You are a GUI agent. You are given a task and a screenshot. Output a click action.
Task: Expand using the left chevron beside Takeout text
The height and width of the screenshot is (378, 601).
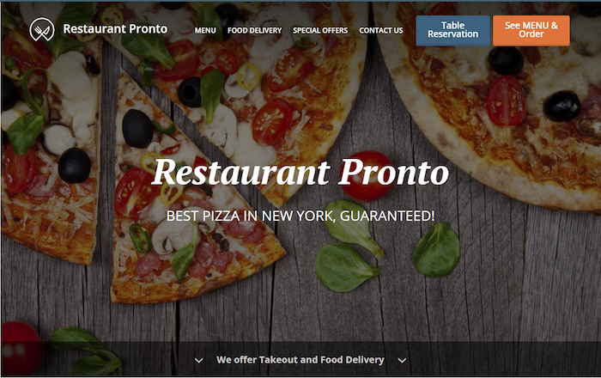coord(198,360)
